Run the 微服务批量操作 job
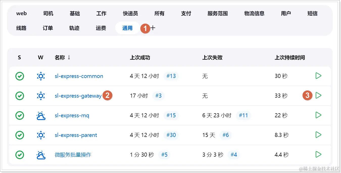341x173 pixels. (x=319, y=154)
